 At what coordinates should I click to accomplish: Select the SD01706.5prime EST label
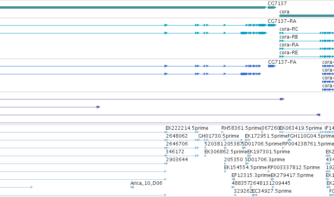(262, 144)
